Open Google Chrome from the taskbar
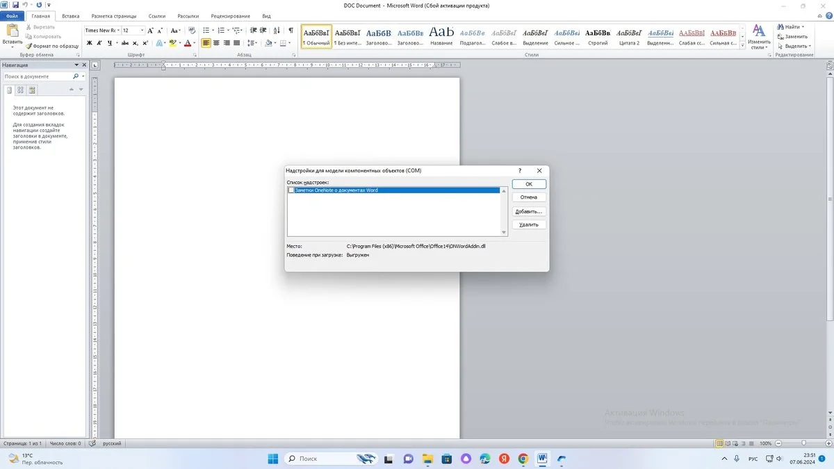 [x=523, y=459]
